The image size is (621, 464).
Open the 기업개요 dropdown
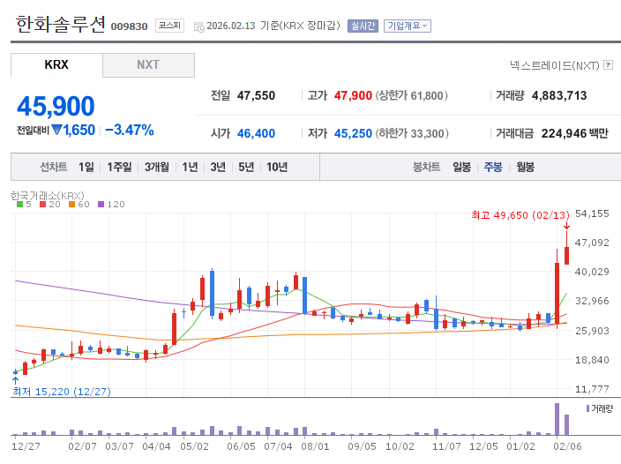pos(408,26)
